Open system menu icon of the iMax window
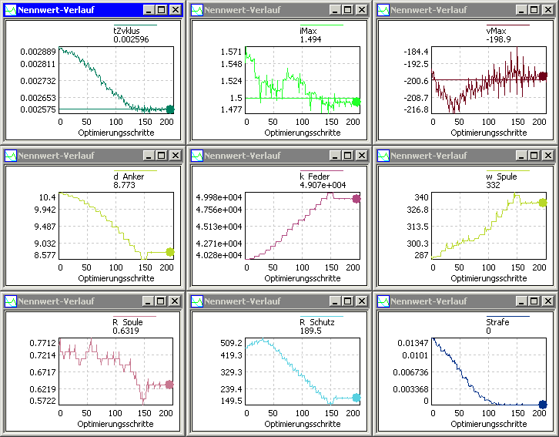 click(196, 10)
